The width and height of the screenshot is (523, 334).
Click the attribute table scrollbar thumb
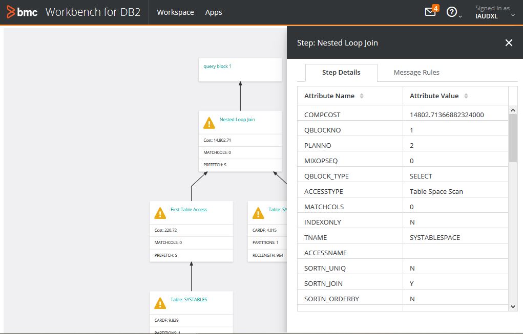click(513, 138)
